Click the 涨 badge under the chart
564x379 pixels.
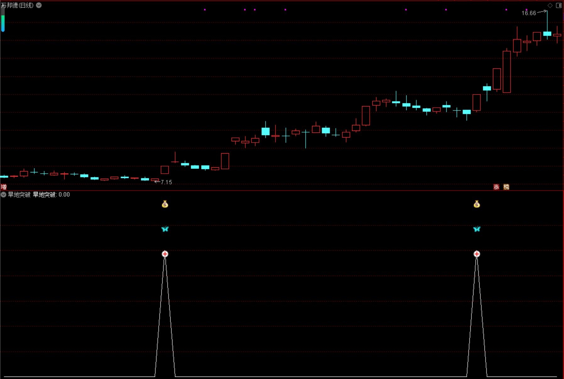[x=496, y=187]
